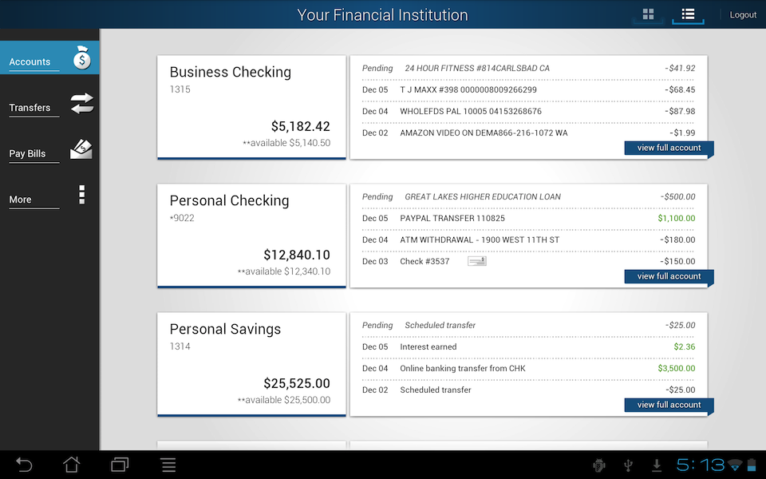
Task: Tap the USB connection status icon
Action: coord(628,464)
